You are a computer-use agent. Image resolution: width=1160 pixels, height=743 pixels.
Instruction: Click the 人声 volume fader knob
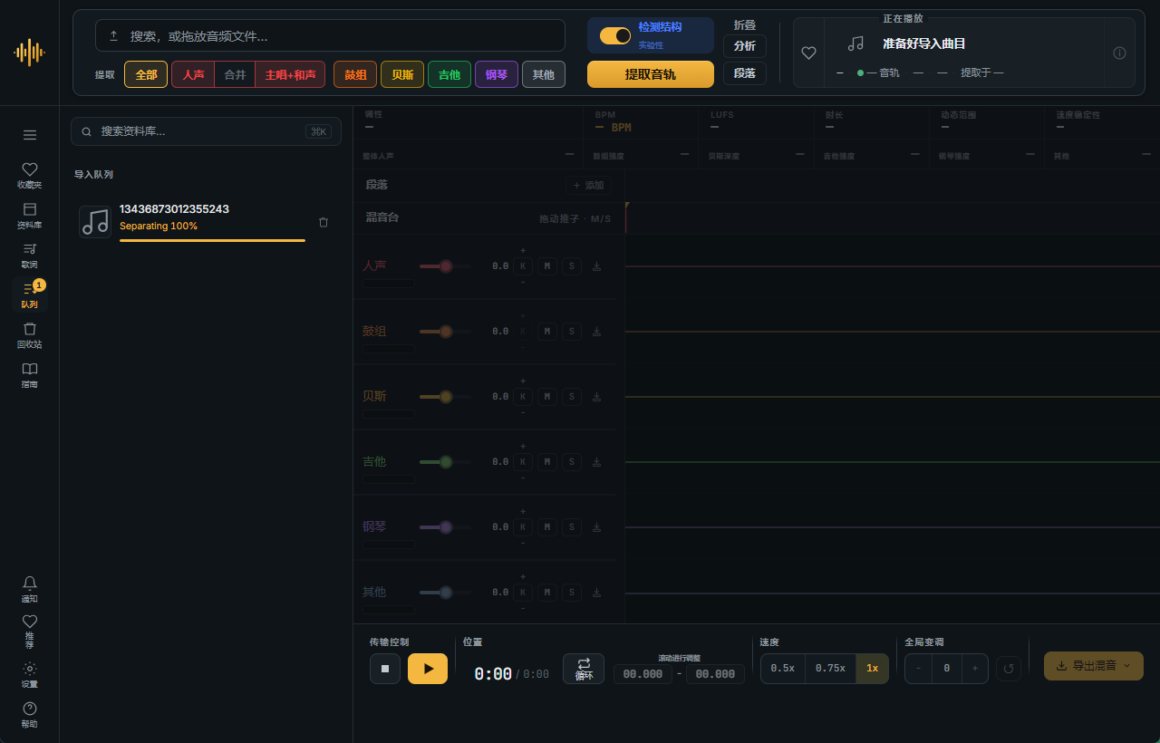pyautogui.click(x=446, y=266)
